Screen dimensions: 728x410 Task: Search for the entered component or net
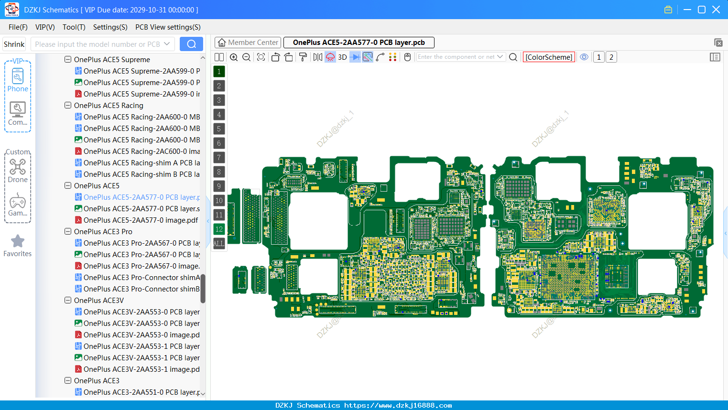coord(513,57)
